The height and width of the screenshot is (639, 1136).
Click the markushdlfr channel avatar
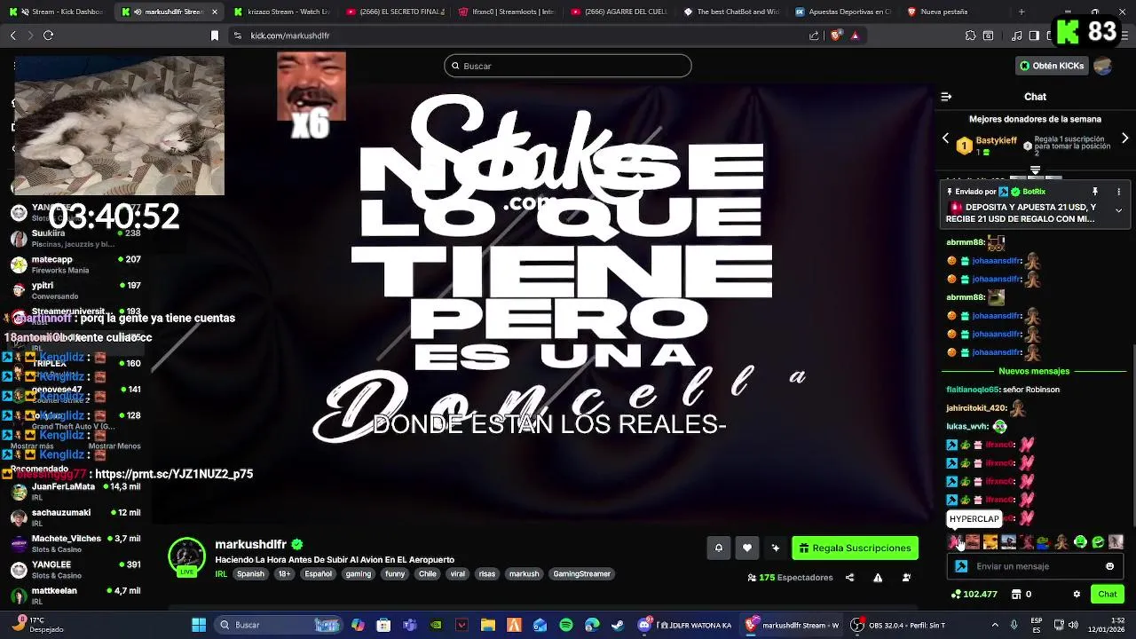(x=186, y=556)
